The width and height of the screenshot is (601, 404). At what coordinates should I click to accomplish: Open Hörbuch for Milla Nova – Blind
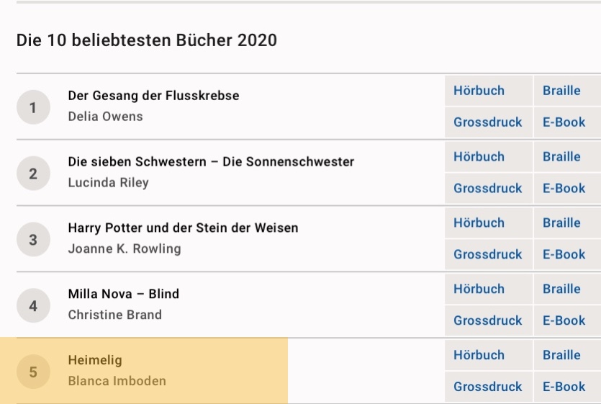pyautogui.click(x=488, y=289)
